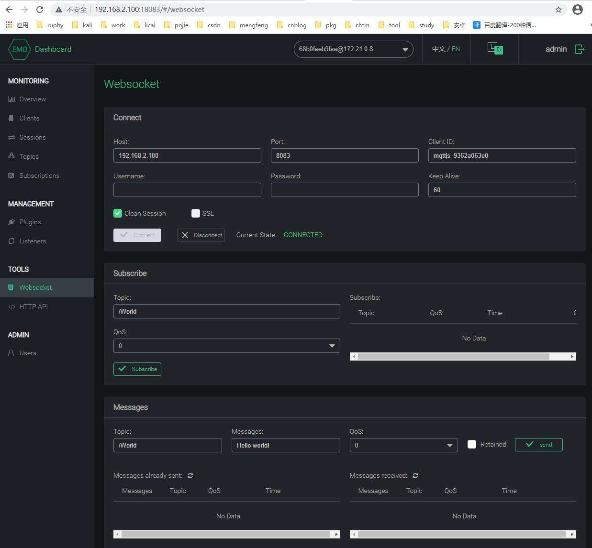Refresh the Messages already sent list

click(190, 476)
